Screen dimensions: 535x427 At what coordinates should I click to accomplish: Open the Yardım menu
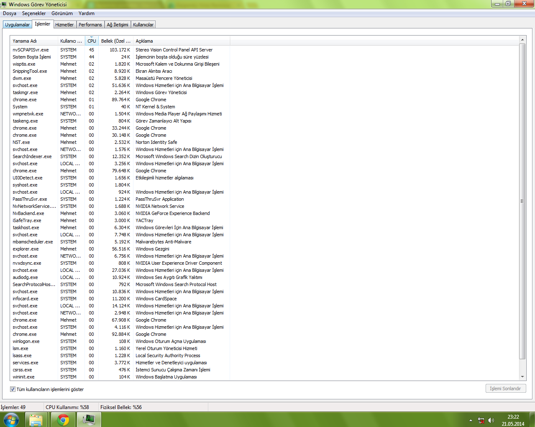pyautogui.click(x=87, y=13)
